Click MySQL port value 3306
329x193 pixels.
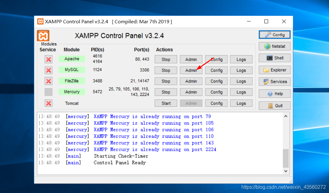point(144,70)
